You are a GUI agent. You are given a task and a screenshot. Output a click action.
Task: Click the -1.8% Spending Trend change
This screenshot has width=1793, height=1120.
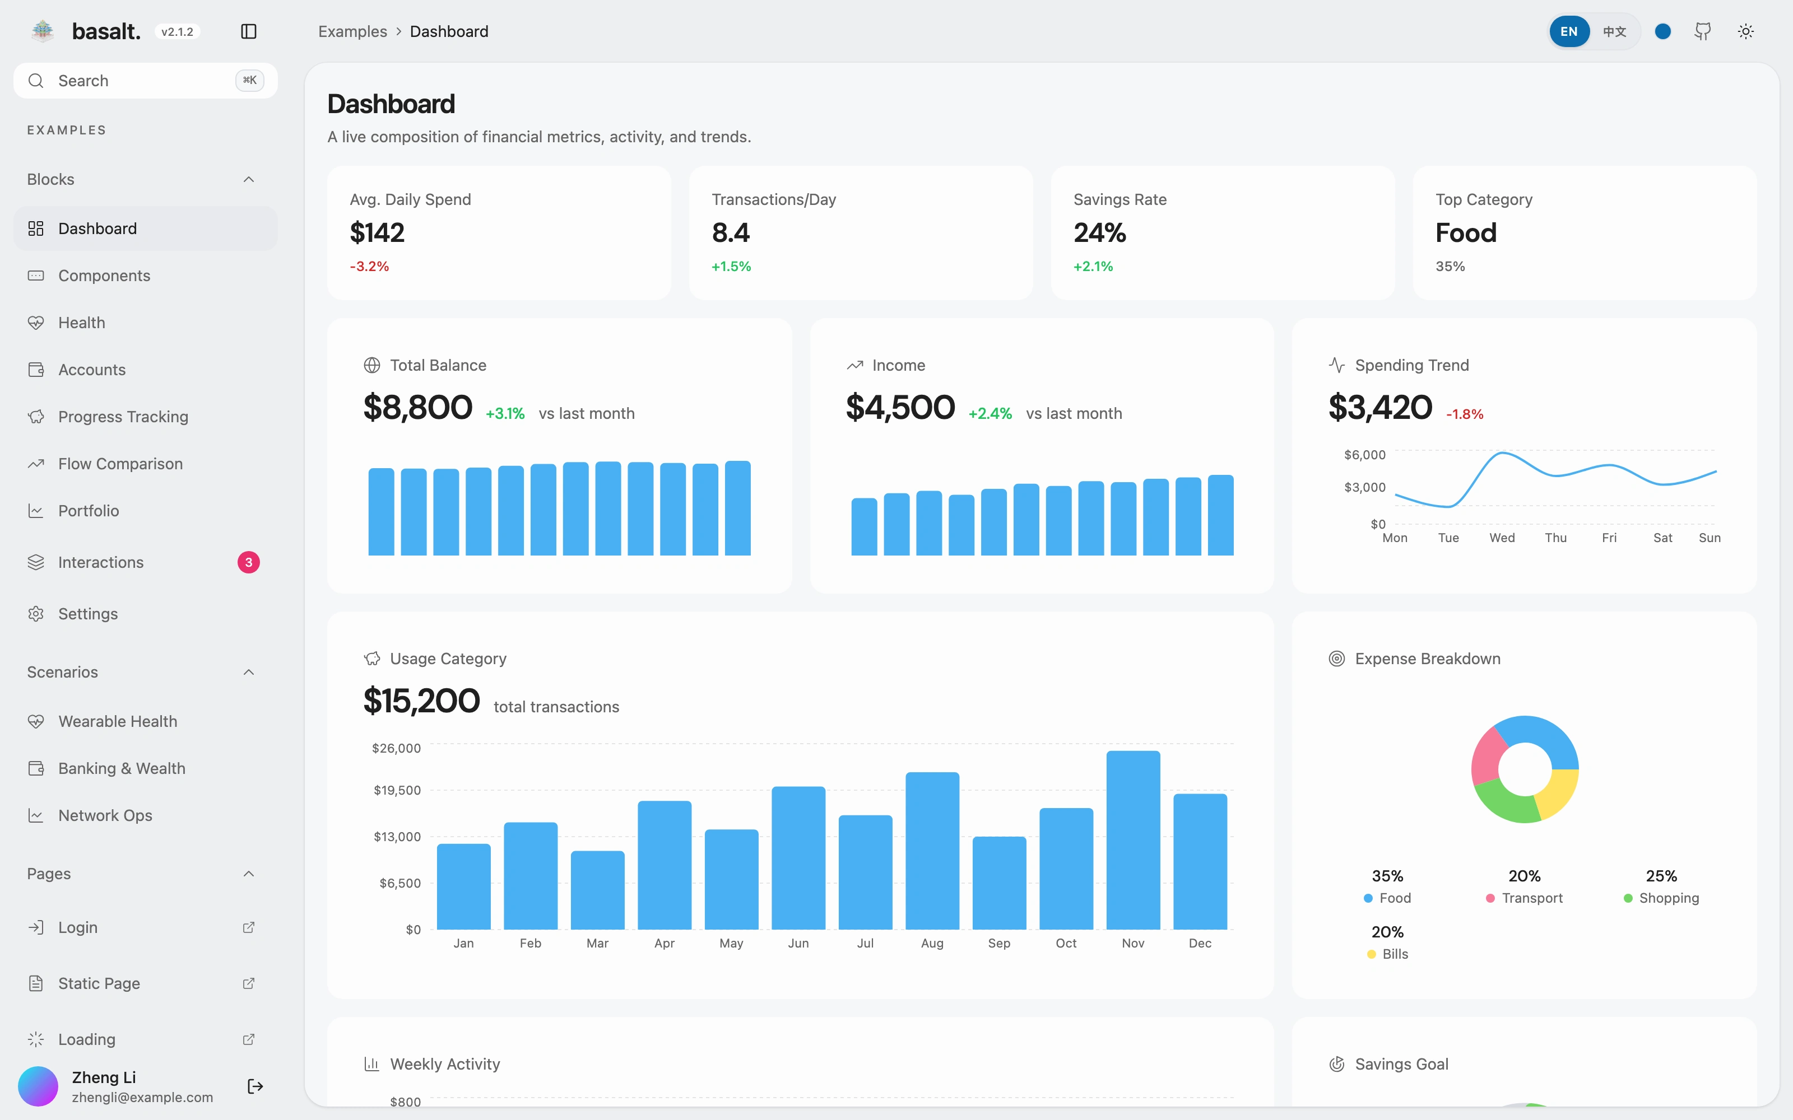(1465, 414)
